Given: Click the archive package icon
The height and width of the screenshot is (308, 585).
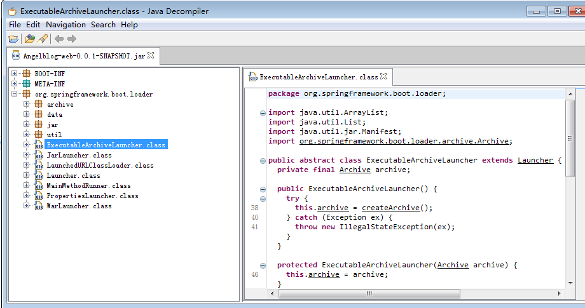Looking at the screenshot, I should point(39,104).
